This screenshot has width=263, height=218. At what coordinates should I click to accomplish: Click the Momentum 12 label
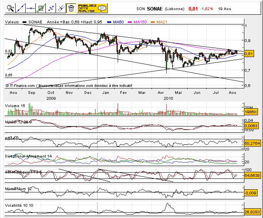click(x=18, y=189)
